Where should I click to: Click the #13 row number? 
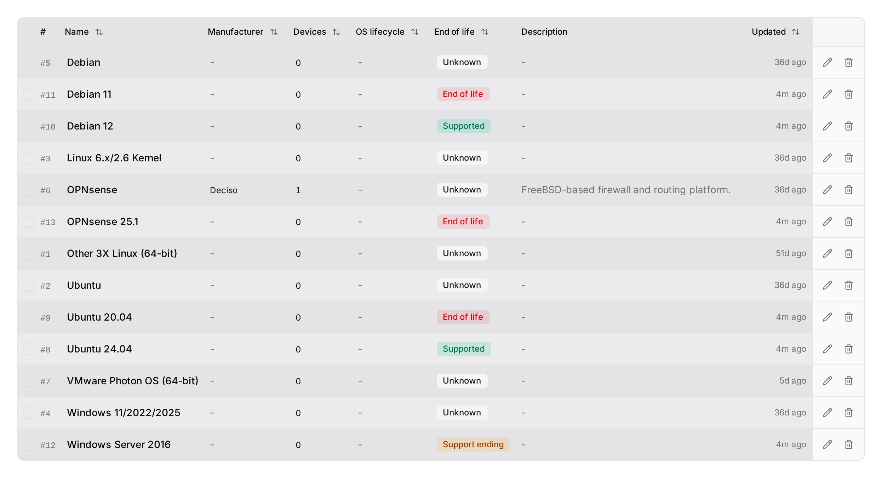point(48,222)
